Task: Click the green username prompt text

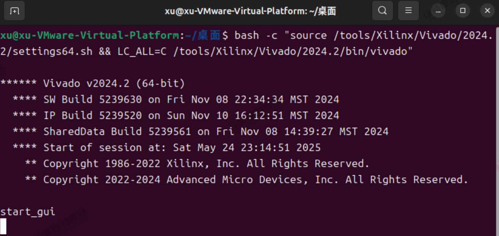Action: (89, 35)
